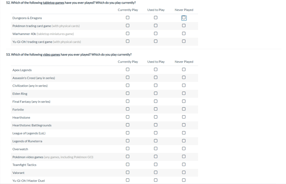Select Currently Play for Elden Ring
This screenshot has height=184, width=286.
point(128,93)
